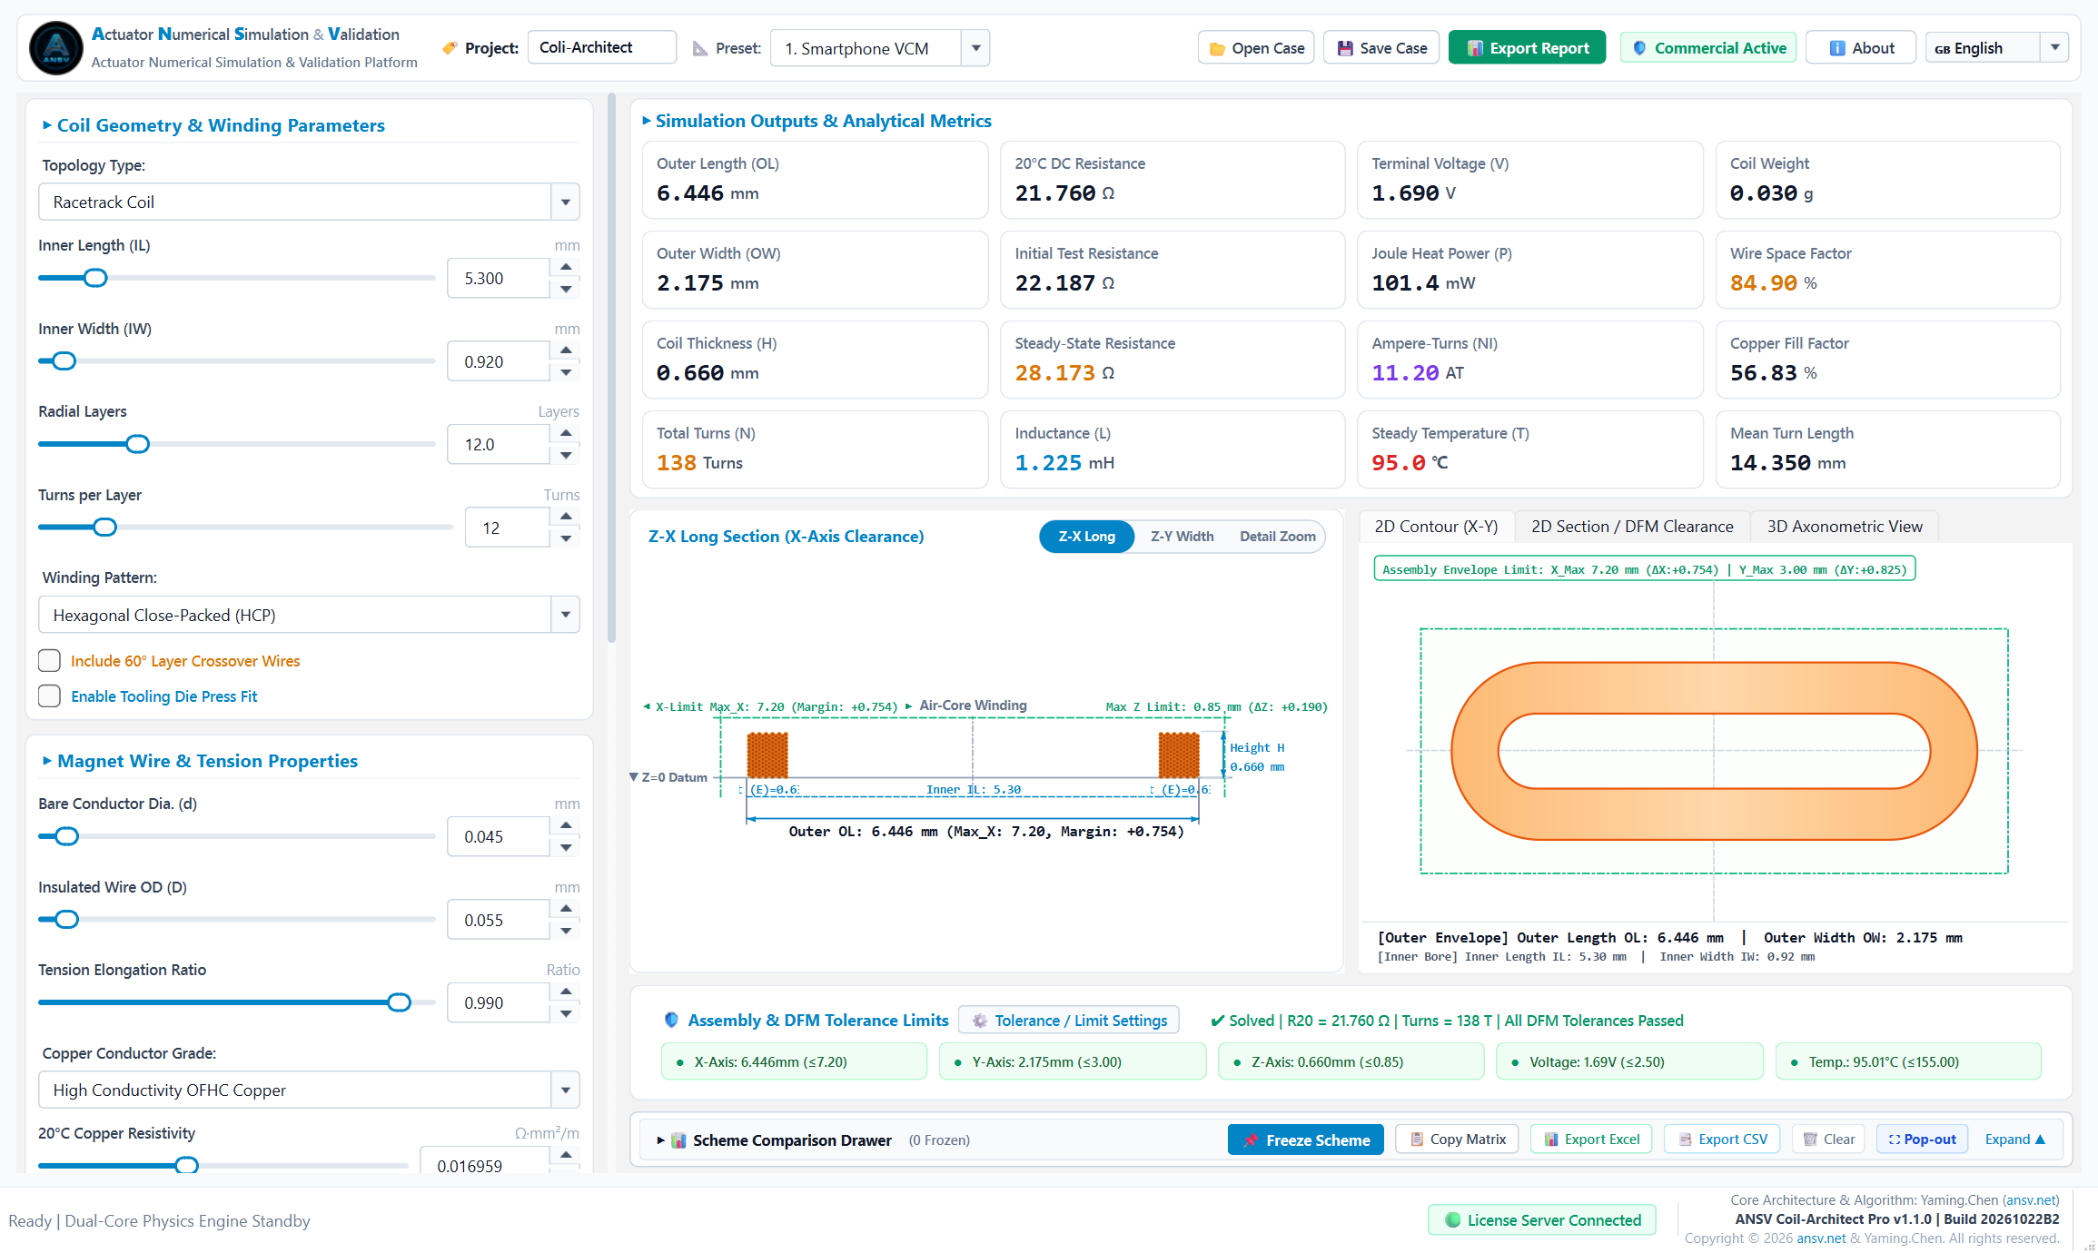Image resolution: width=2098 pixels, height=1253 pixels.
Task: Click the Bare Conductor Dia. value field
Action: pos(498,836)
